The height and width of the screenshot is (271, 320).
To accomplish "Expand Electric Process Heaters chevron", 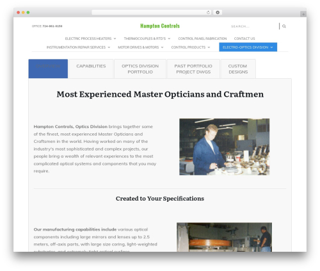I will [x=115, y=38].
